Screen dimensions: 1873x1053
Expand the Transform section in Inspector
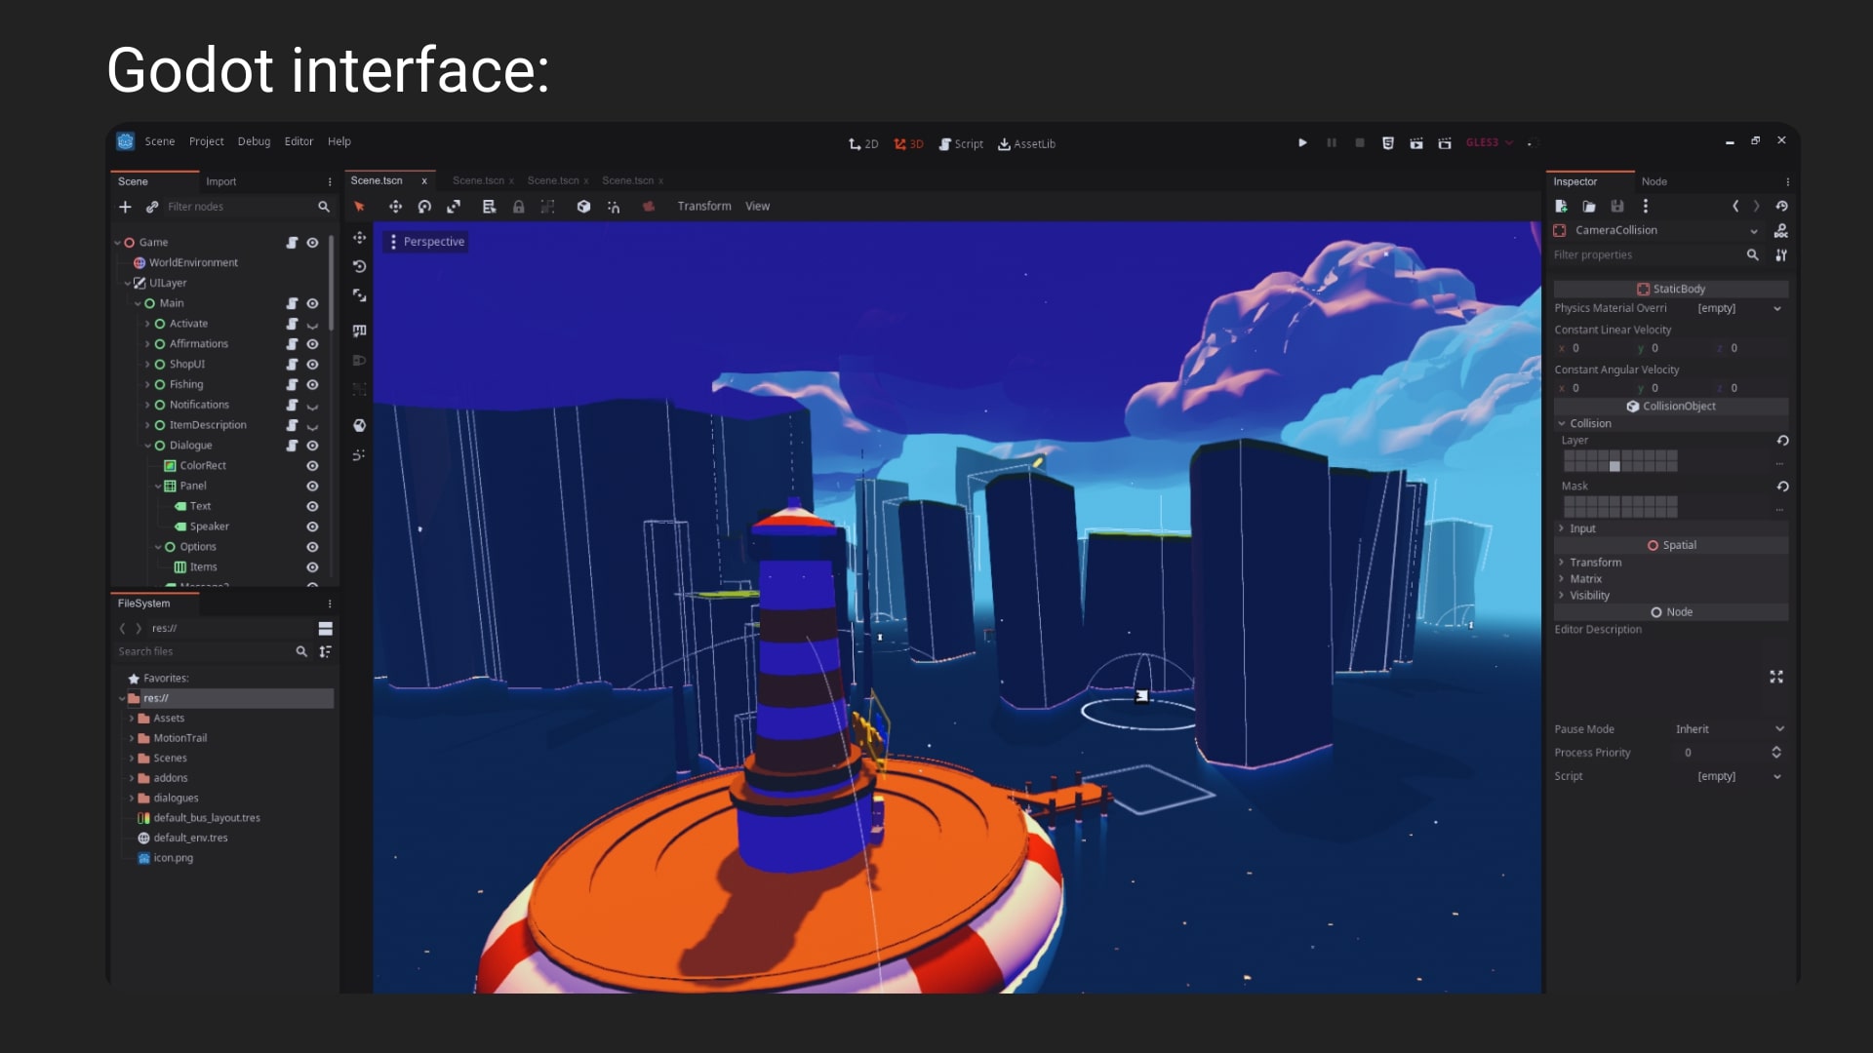pyautogui.click(x=1595, y=563)
